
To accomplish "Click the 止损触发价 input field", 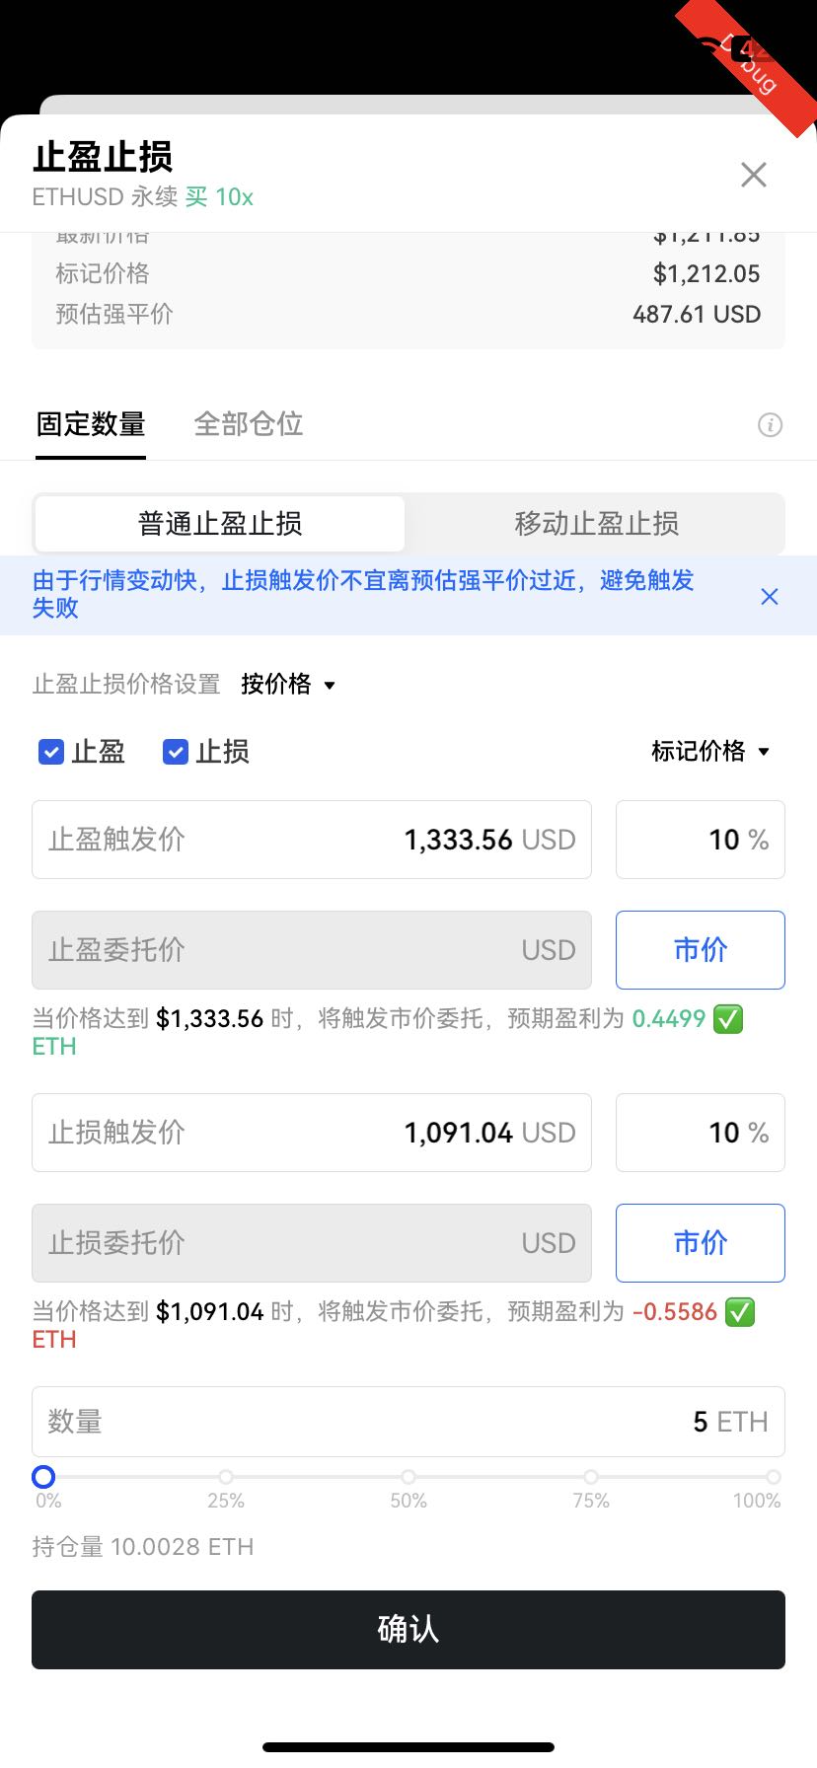I will pyautogui.click(x=312, y=1133).
